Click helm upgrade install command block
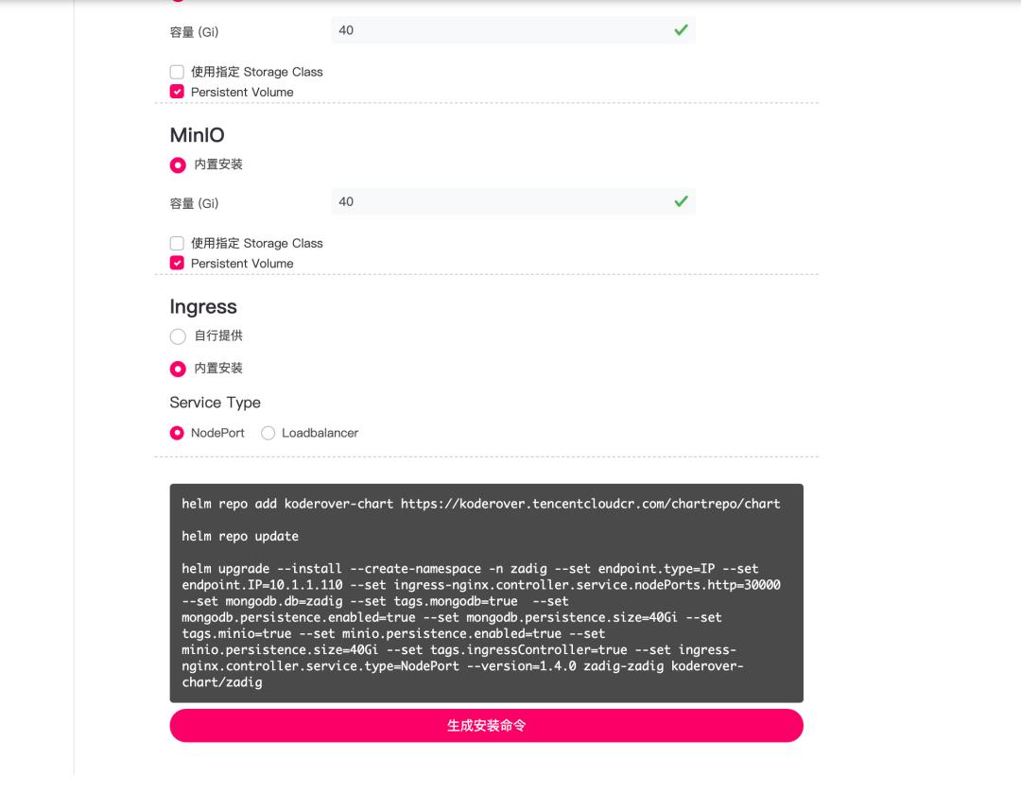Screen dimensions: 1021x792 pyautogui.click(x=480, y=626)
